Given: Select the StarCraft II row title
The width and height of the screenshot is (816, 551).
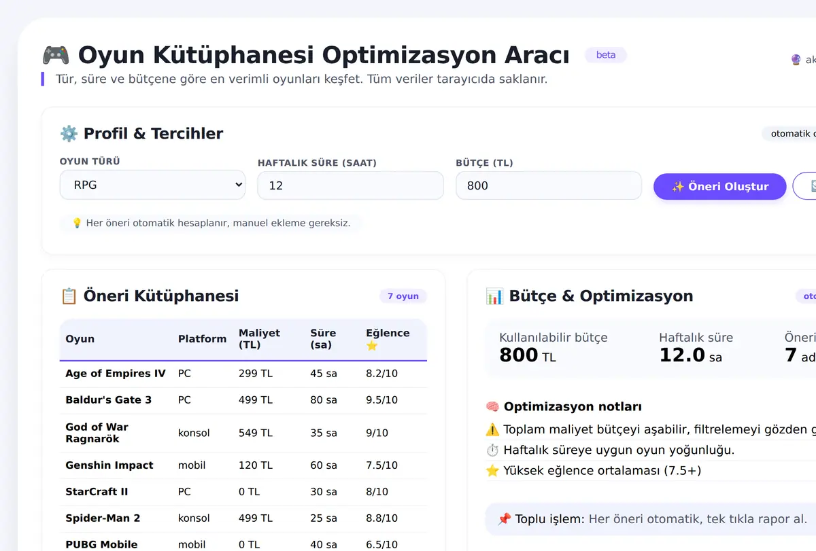Looking at the screenshot, I should 97,492.
